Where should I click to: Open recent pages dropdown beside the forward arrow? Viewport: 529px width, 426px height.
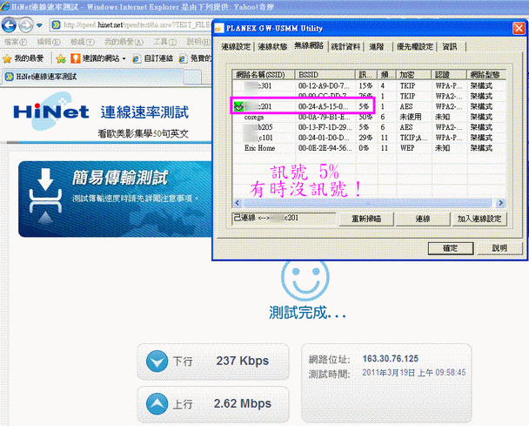point(39,25)
